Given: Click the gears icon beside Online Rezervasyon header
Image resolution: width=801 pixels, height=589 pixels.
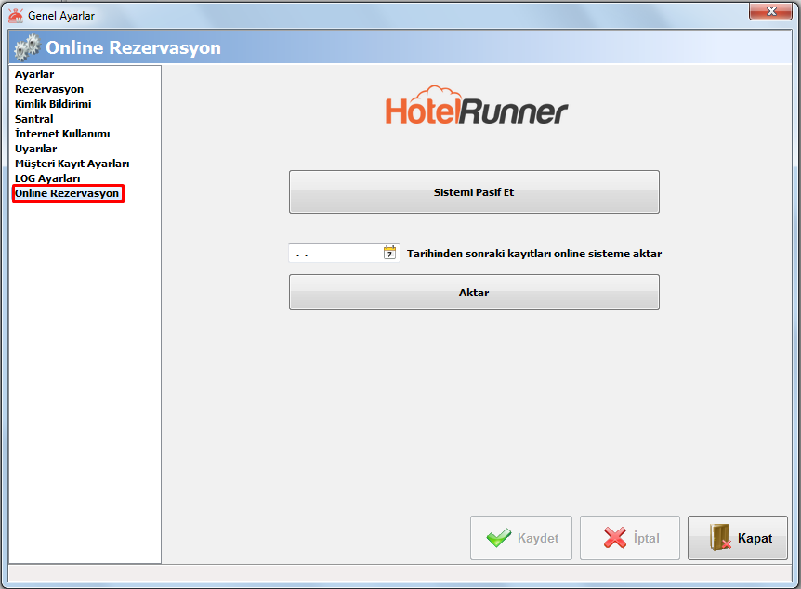Looking at the screenshot, I should coord(27,47).
